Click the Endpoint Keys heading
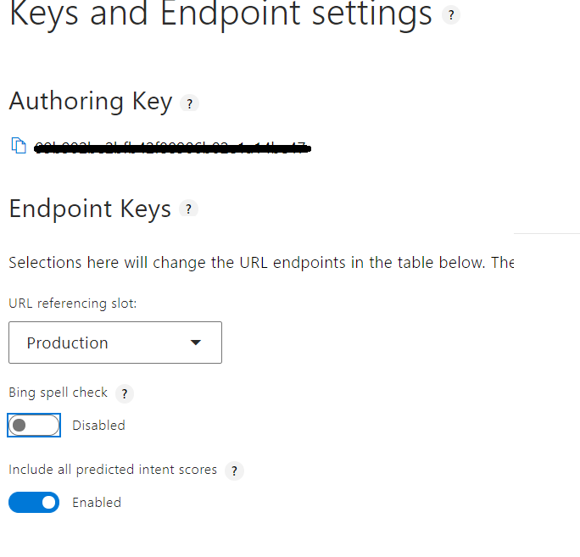 (90, 209)
